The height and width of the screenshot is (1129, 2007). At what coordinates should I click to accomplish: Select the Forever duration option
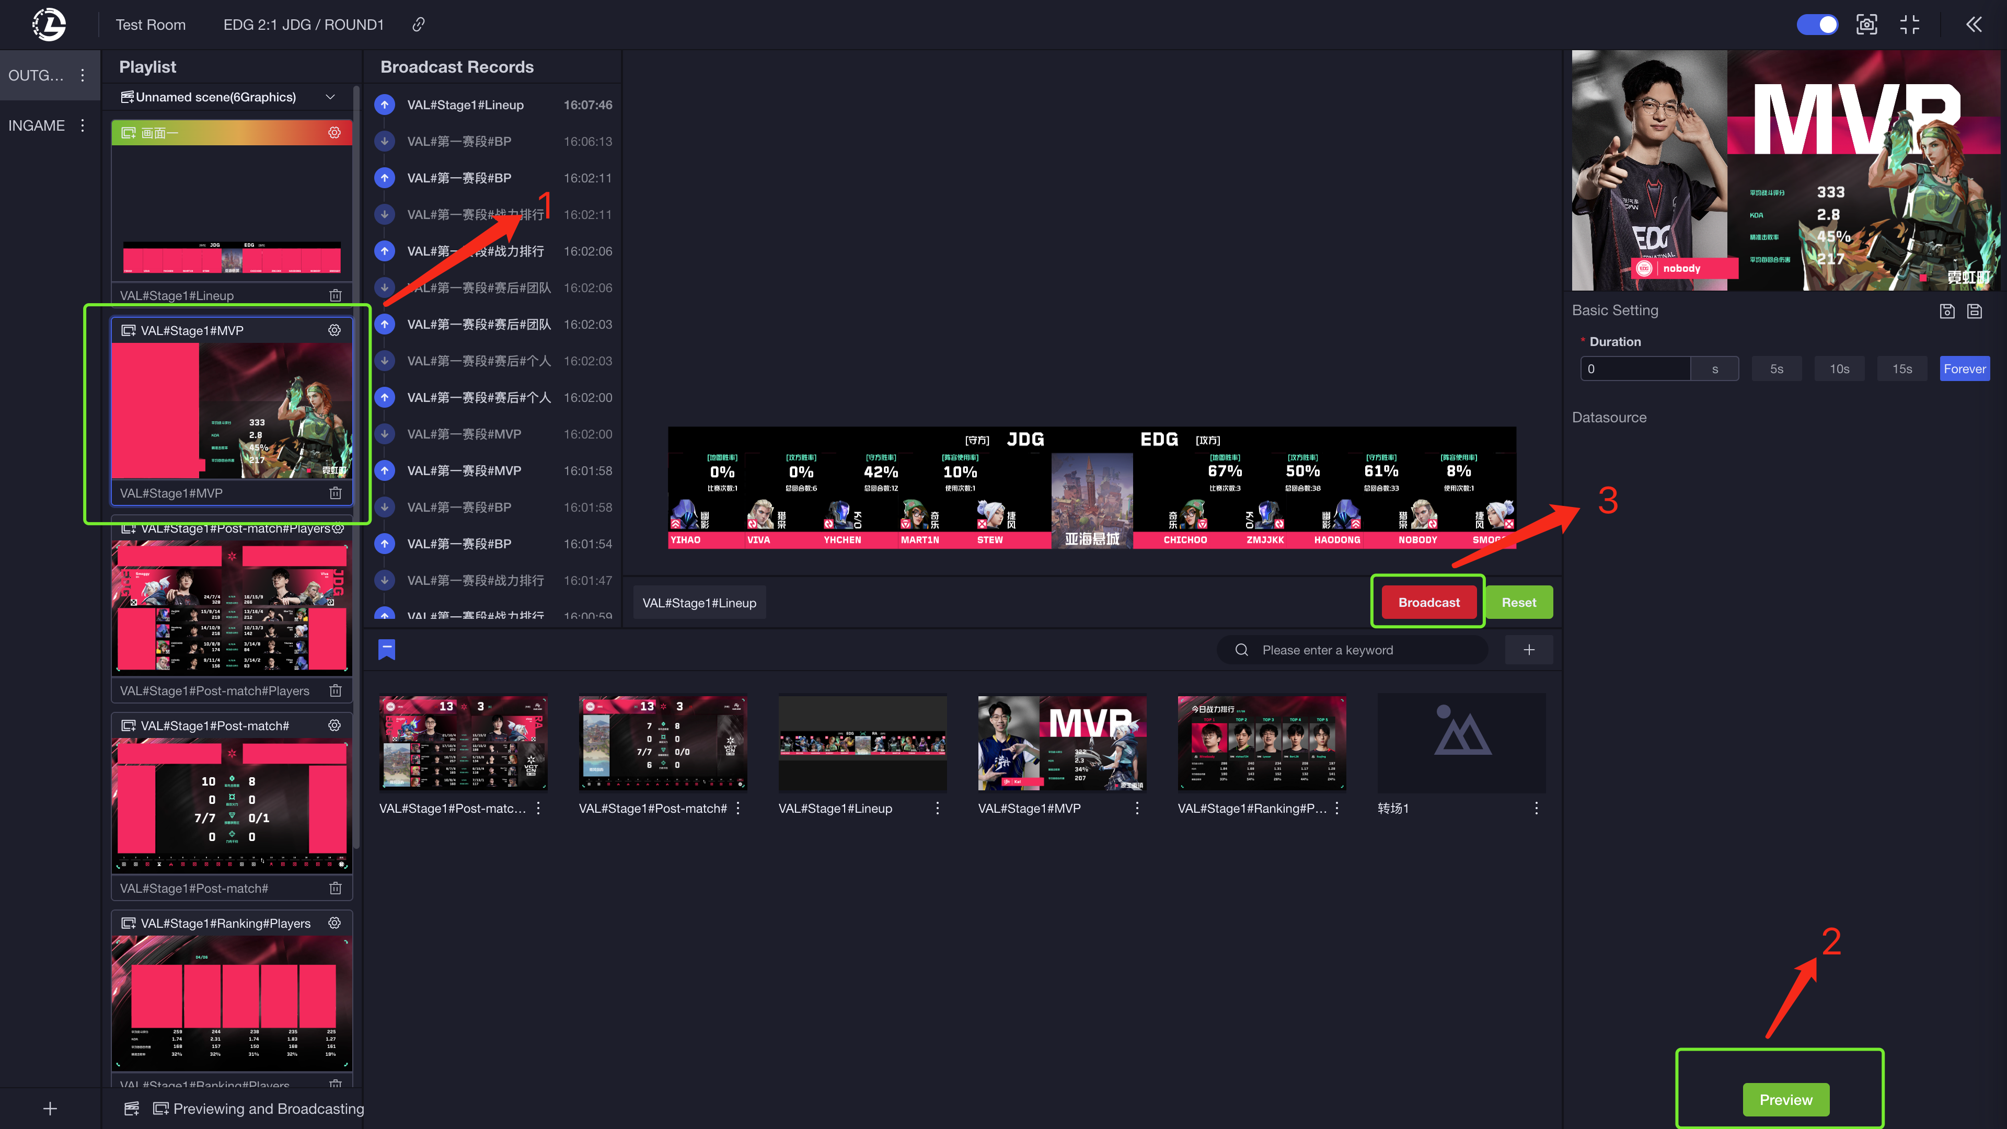coord(1964,368)
